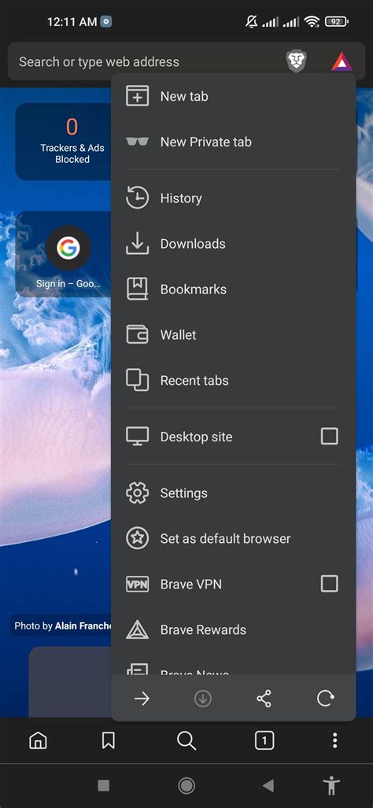Enable the Brave VPN checkbox

pyautogui.click(x=329, y=584)
